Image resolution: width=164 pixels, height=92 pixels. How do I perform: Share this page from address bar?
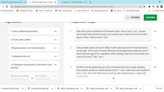pyautogui.click(x=140, y=7)
